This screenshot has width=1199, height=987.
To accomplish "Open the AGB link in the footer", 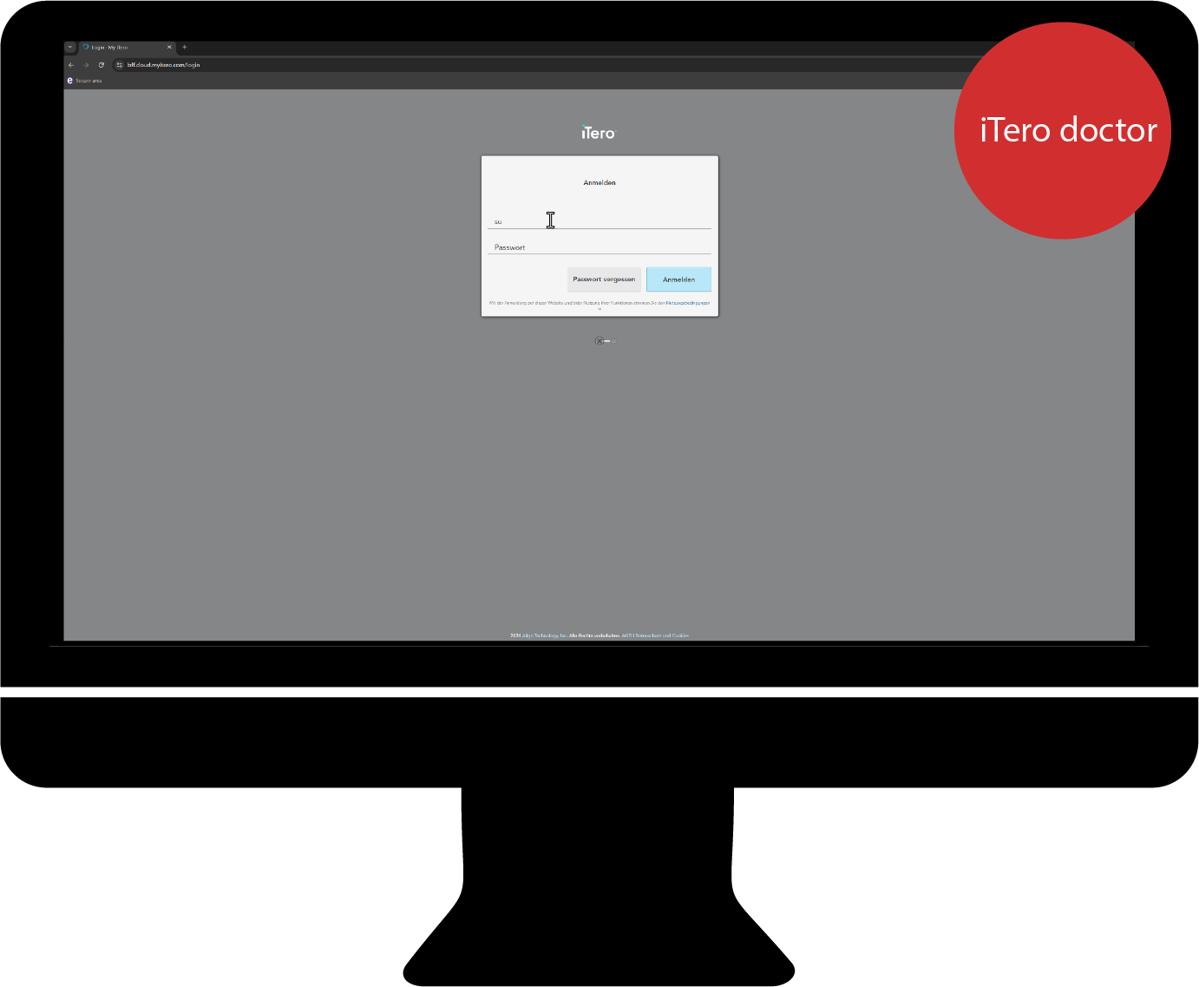I will pyautogui.click(x=626, y=635).
